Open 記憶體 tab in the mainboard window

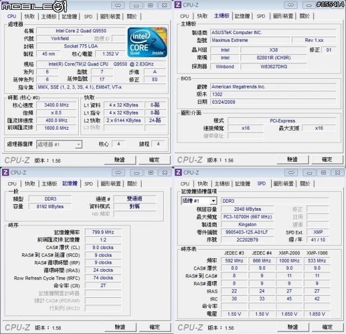click(242, 16)
